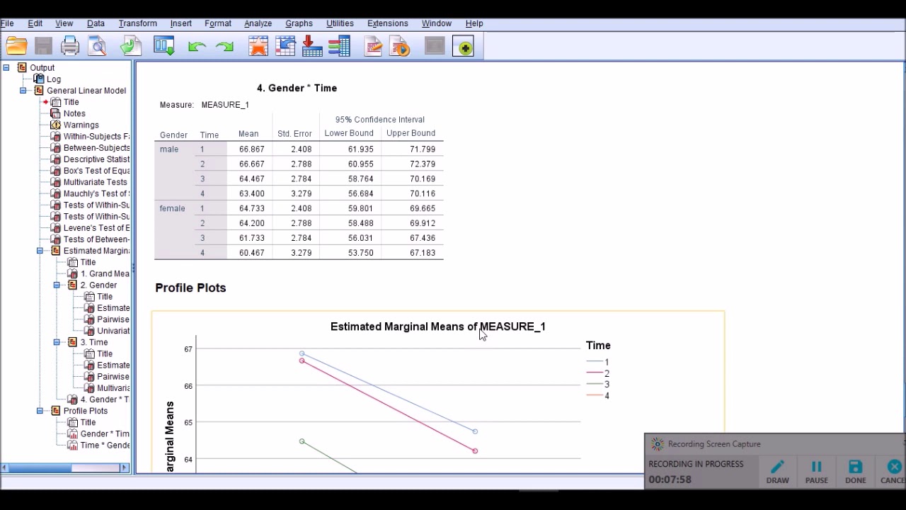Open the Extensions menu
This screenshot has width=906, height=510.
point(387,23)
